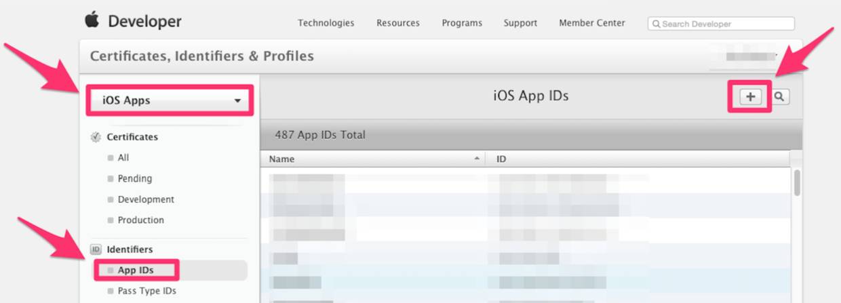Image resolution: width=841 pixels, height=303 pixels.
Task: Select Pass Type IDs in the sidebar
Action: [x=146, y=291]
